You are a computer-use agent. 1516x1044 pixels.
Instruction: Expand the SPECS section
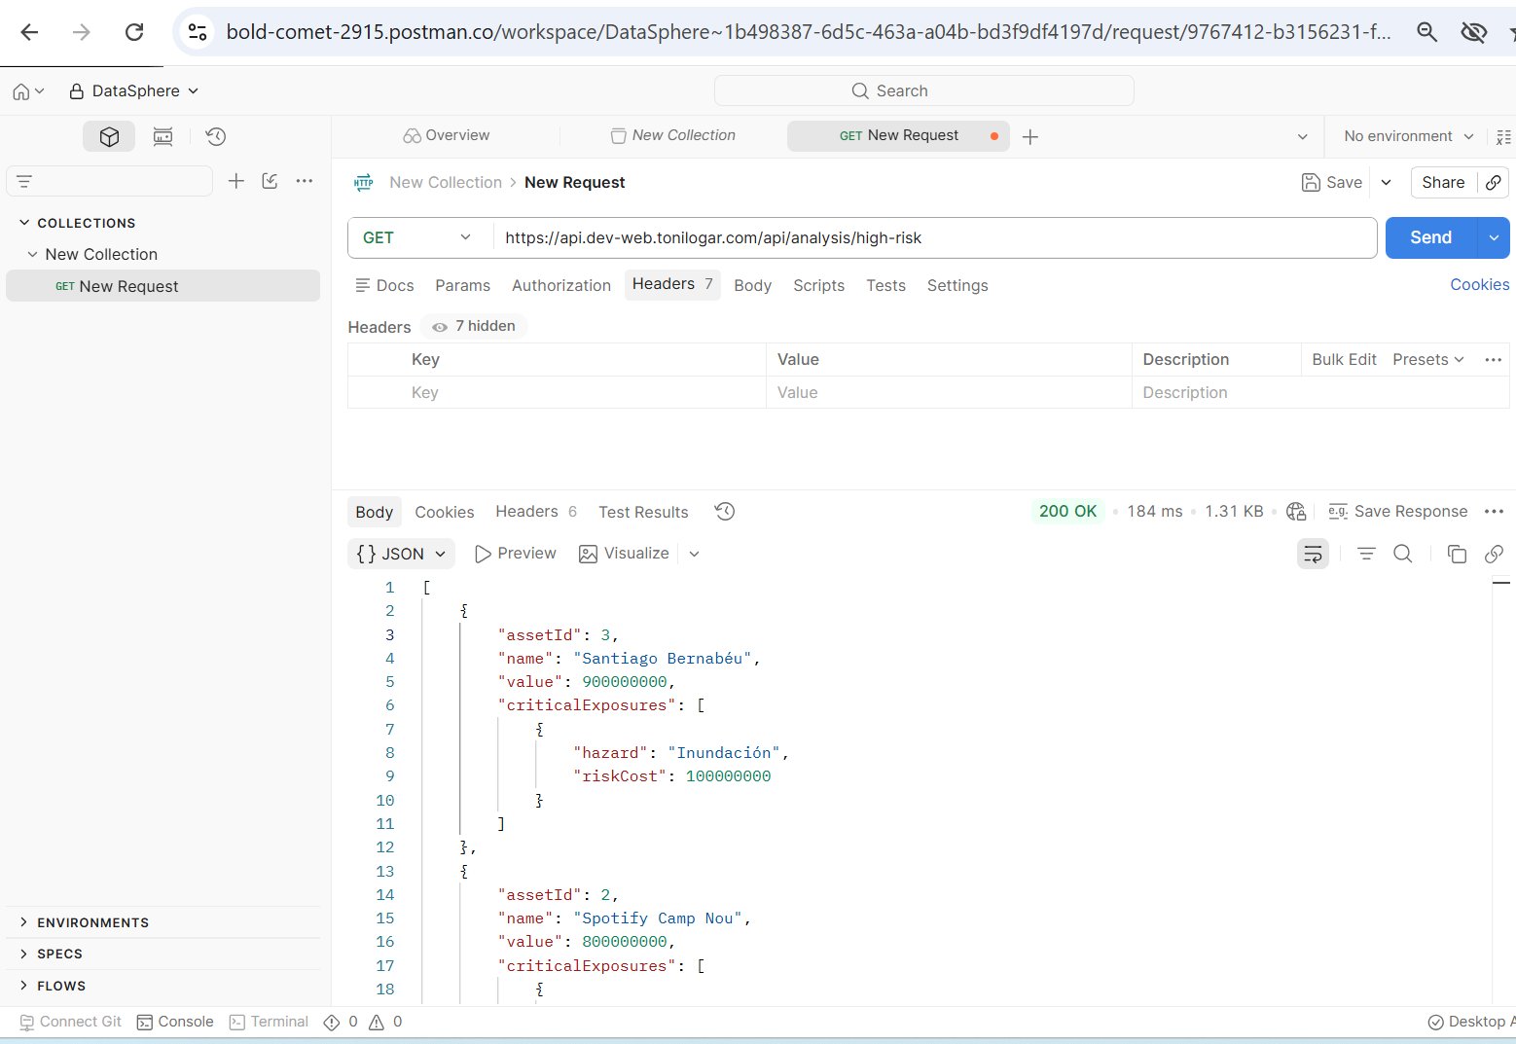pos(24,954)
